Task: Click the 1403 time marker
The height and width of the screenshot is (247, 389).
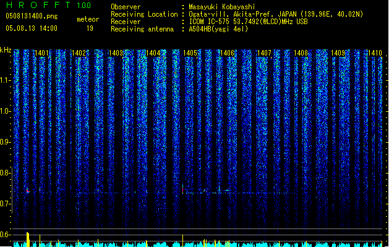Action: 116,53
